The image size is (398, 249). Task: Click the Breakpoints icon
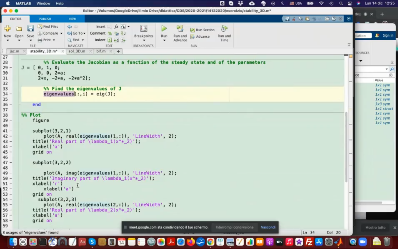tap(144, 29)
